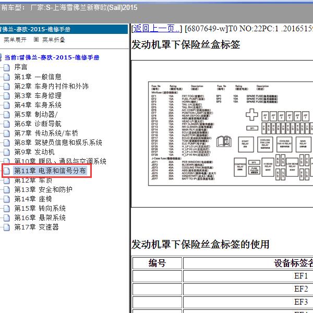
Task: Click the fuse box label diagram image
Action: coord(231,134)
